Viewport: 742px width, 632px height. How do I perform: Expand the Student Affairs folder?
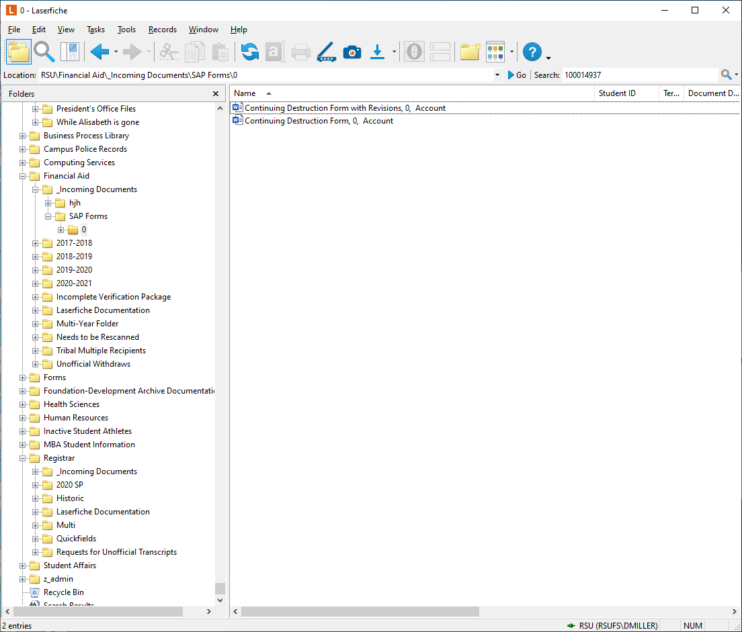coord(22,566)
